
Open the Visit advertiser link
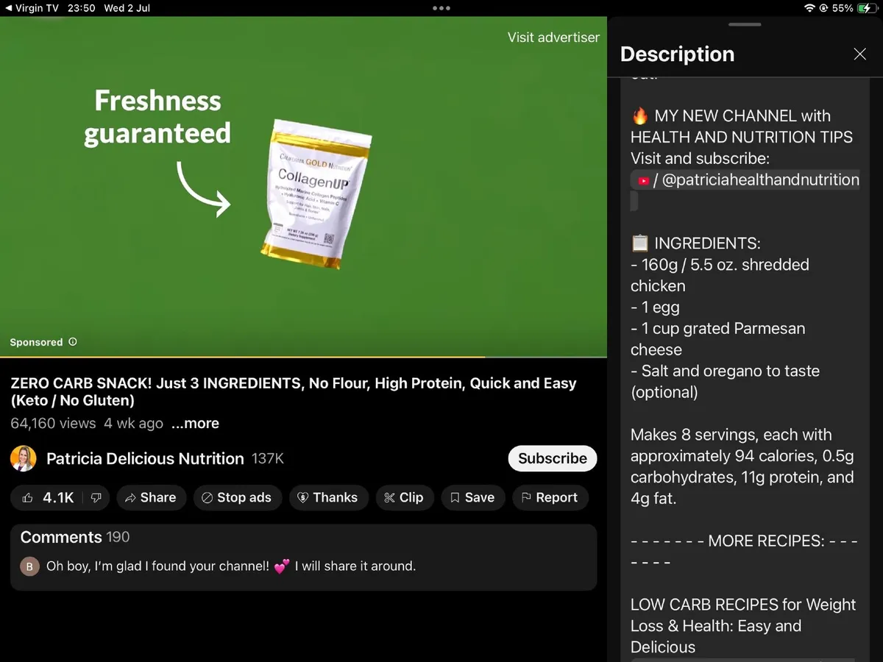(553, 38)
